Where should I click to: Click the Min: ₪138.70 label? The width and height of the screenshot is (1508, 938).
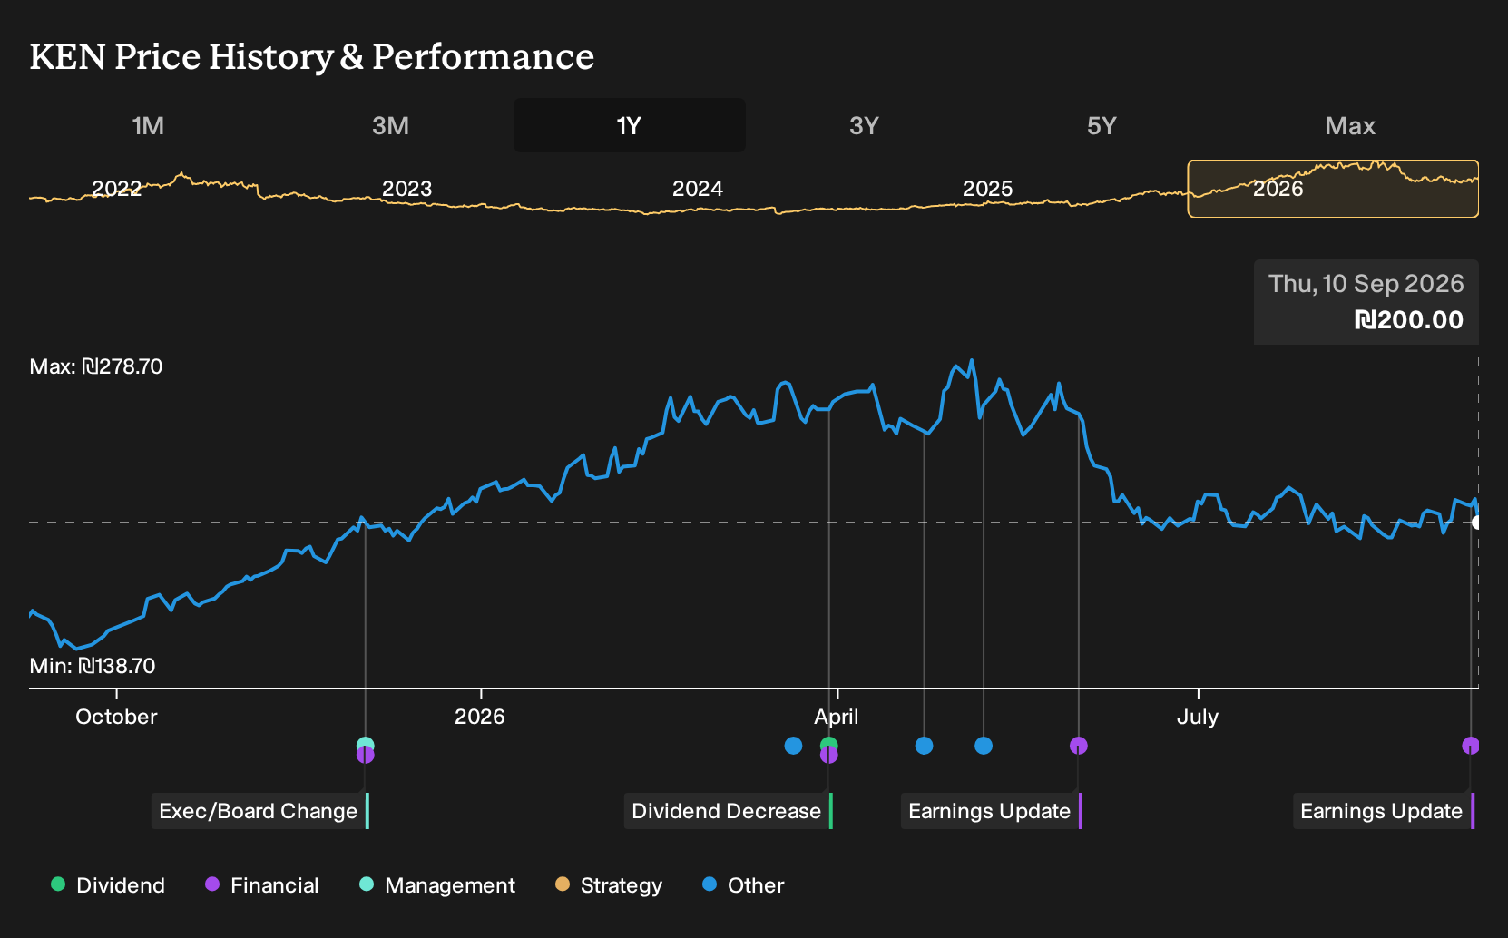coord(93,666)
